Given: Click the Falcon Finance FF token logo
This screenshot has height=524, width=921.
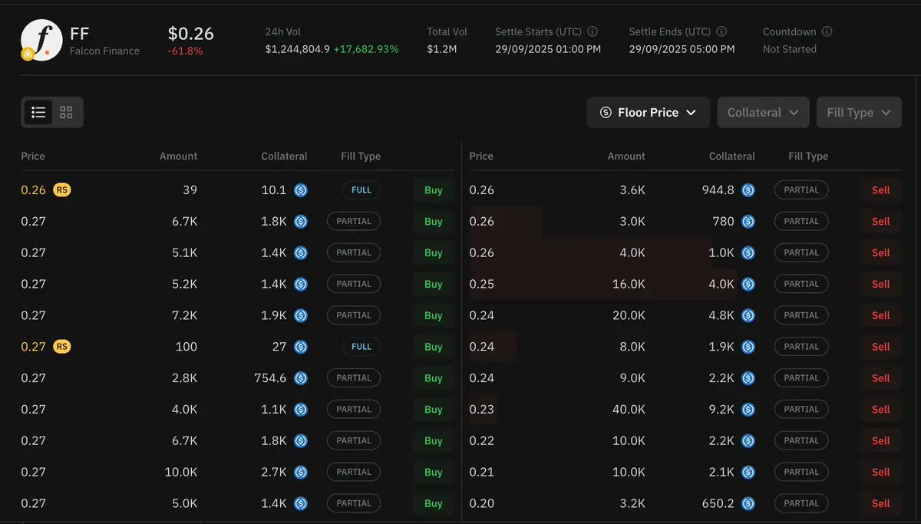Looking at the screenshot, I should [41, 40].
